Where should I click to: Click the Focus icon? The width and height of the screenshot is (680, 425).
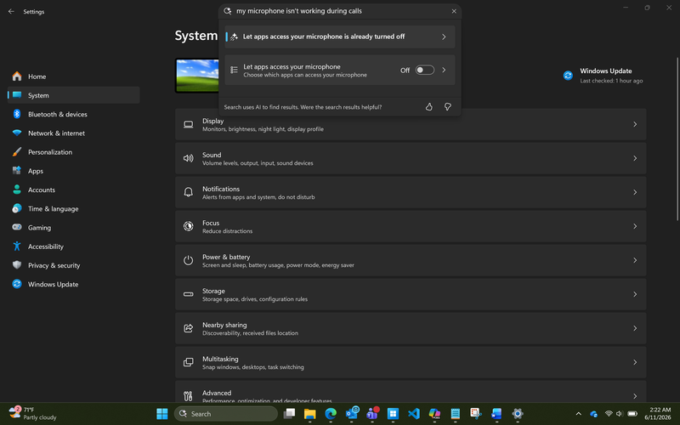[188, 226]
